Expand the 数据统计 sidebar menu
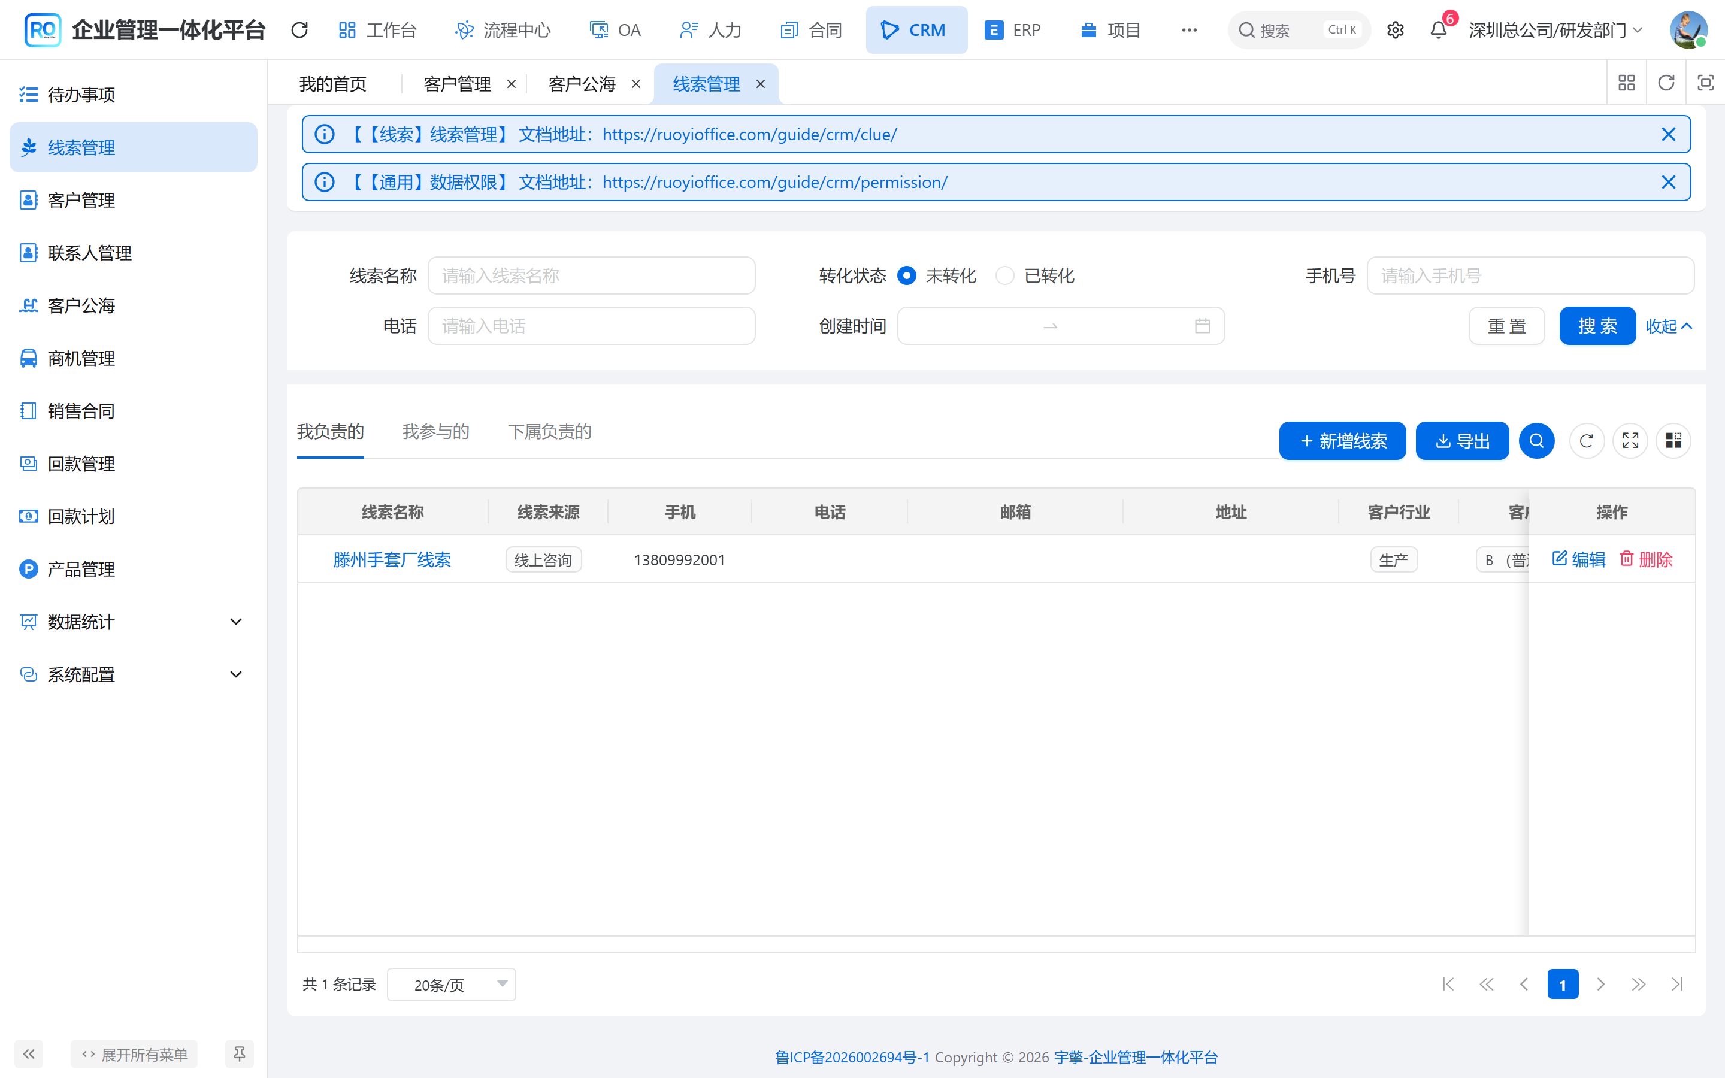The height and width of the screenshot is (1078, 1725). [134, 622]
